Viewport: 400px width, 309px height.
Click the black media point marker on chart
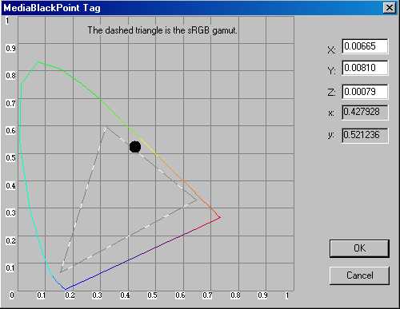pyautogui.click(x=135, y=147)
